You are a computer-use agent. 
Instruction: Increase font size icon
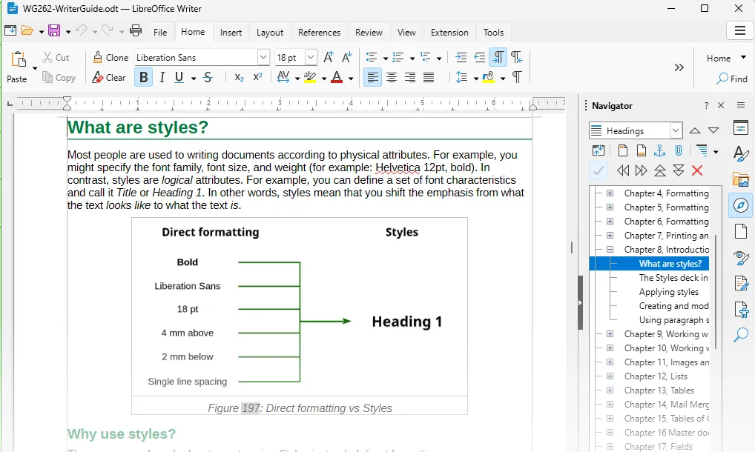pos(329,58)
